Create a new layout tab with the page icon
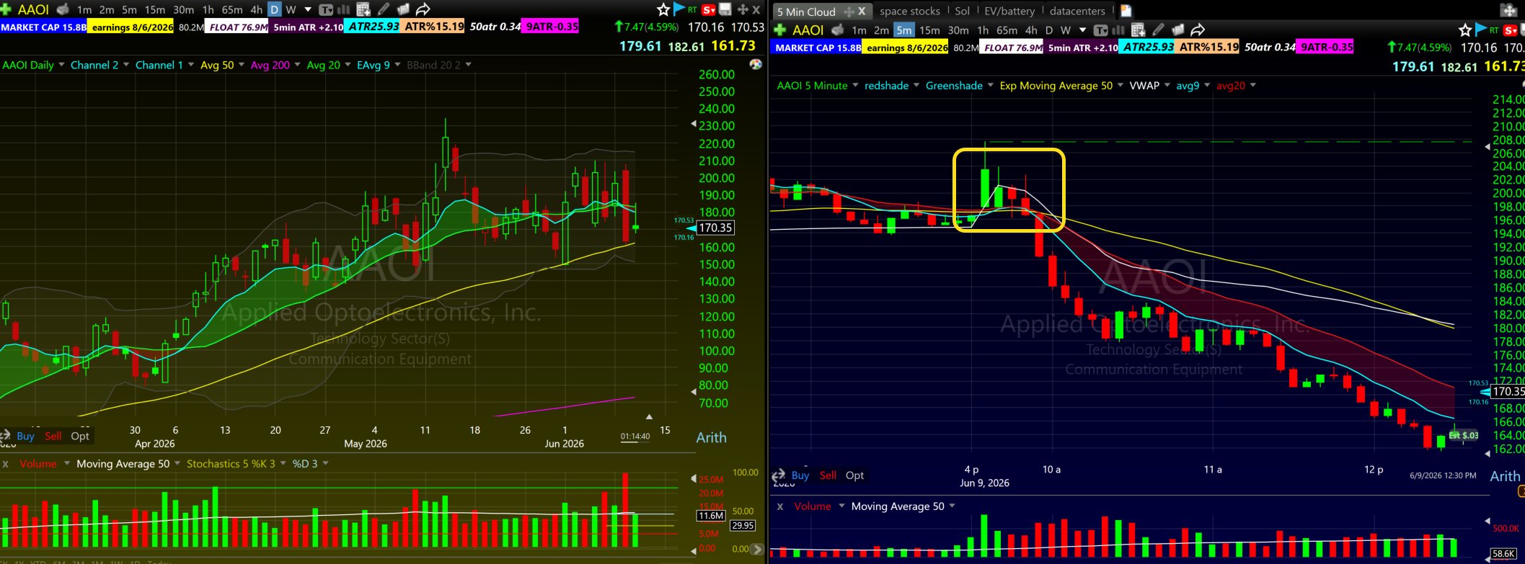 point(1126,11)
